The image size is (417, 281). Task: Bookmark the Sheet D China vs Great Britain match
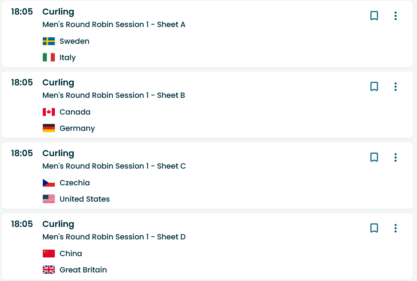tap(374, 228)
